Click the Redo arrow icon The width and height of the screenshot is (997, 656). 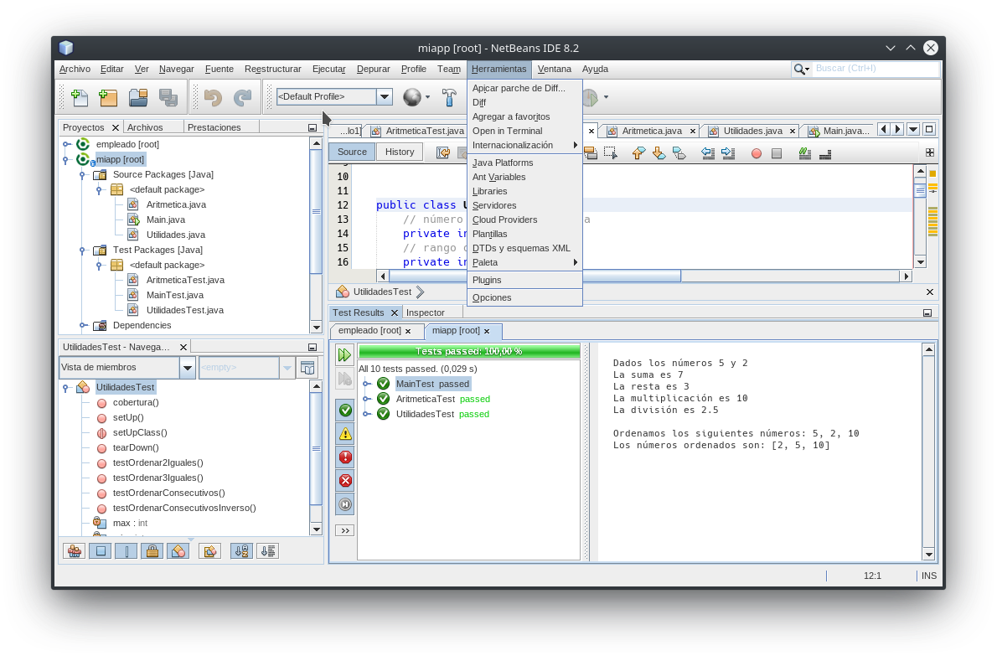pyautogui.click(x=243, y=97)
